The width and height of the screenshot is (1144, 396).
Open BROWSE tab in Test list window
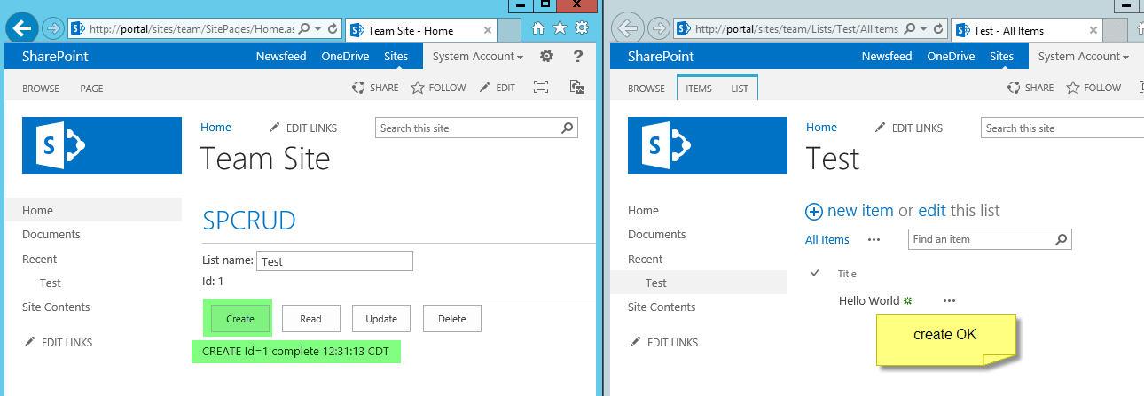tap(646, 89)
